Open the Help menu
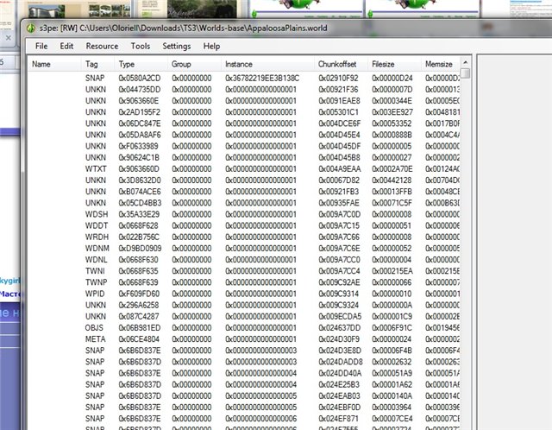Viewport: 552px width, 430px height. [x=211, y=46]
